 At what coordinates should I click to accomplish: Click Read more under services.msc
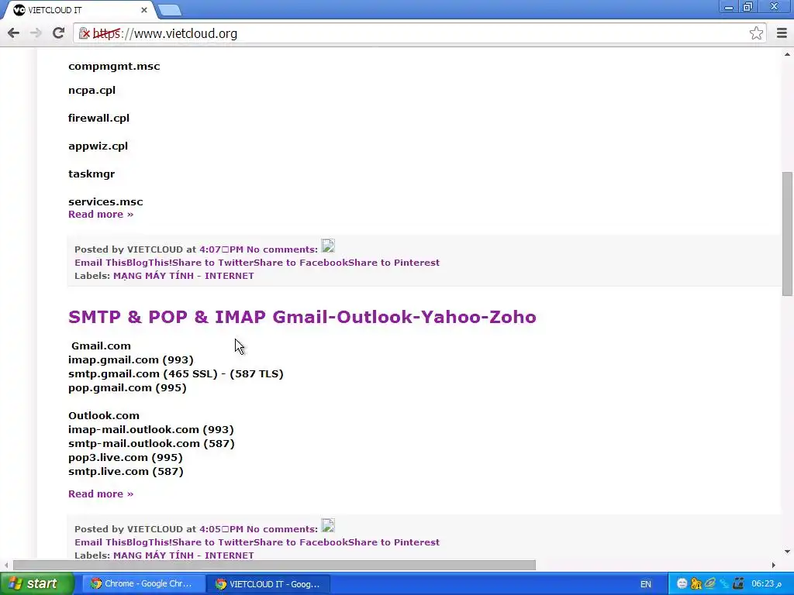pos(101,214)
